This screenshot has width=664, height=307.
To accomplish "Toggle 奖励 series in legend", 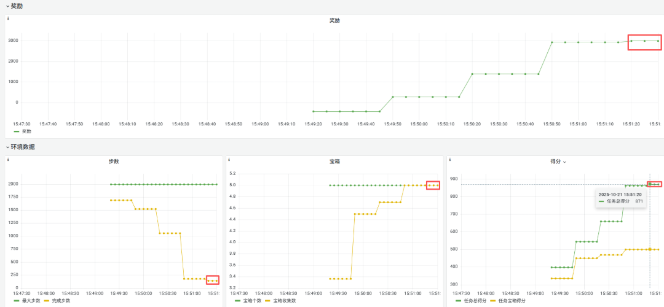I will pos(26,131).
